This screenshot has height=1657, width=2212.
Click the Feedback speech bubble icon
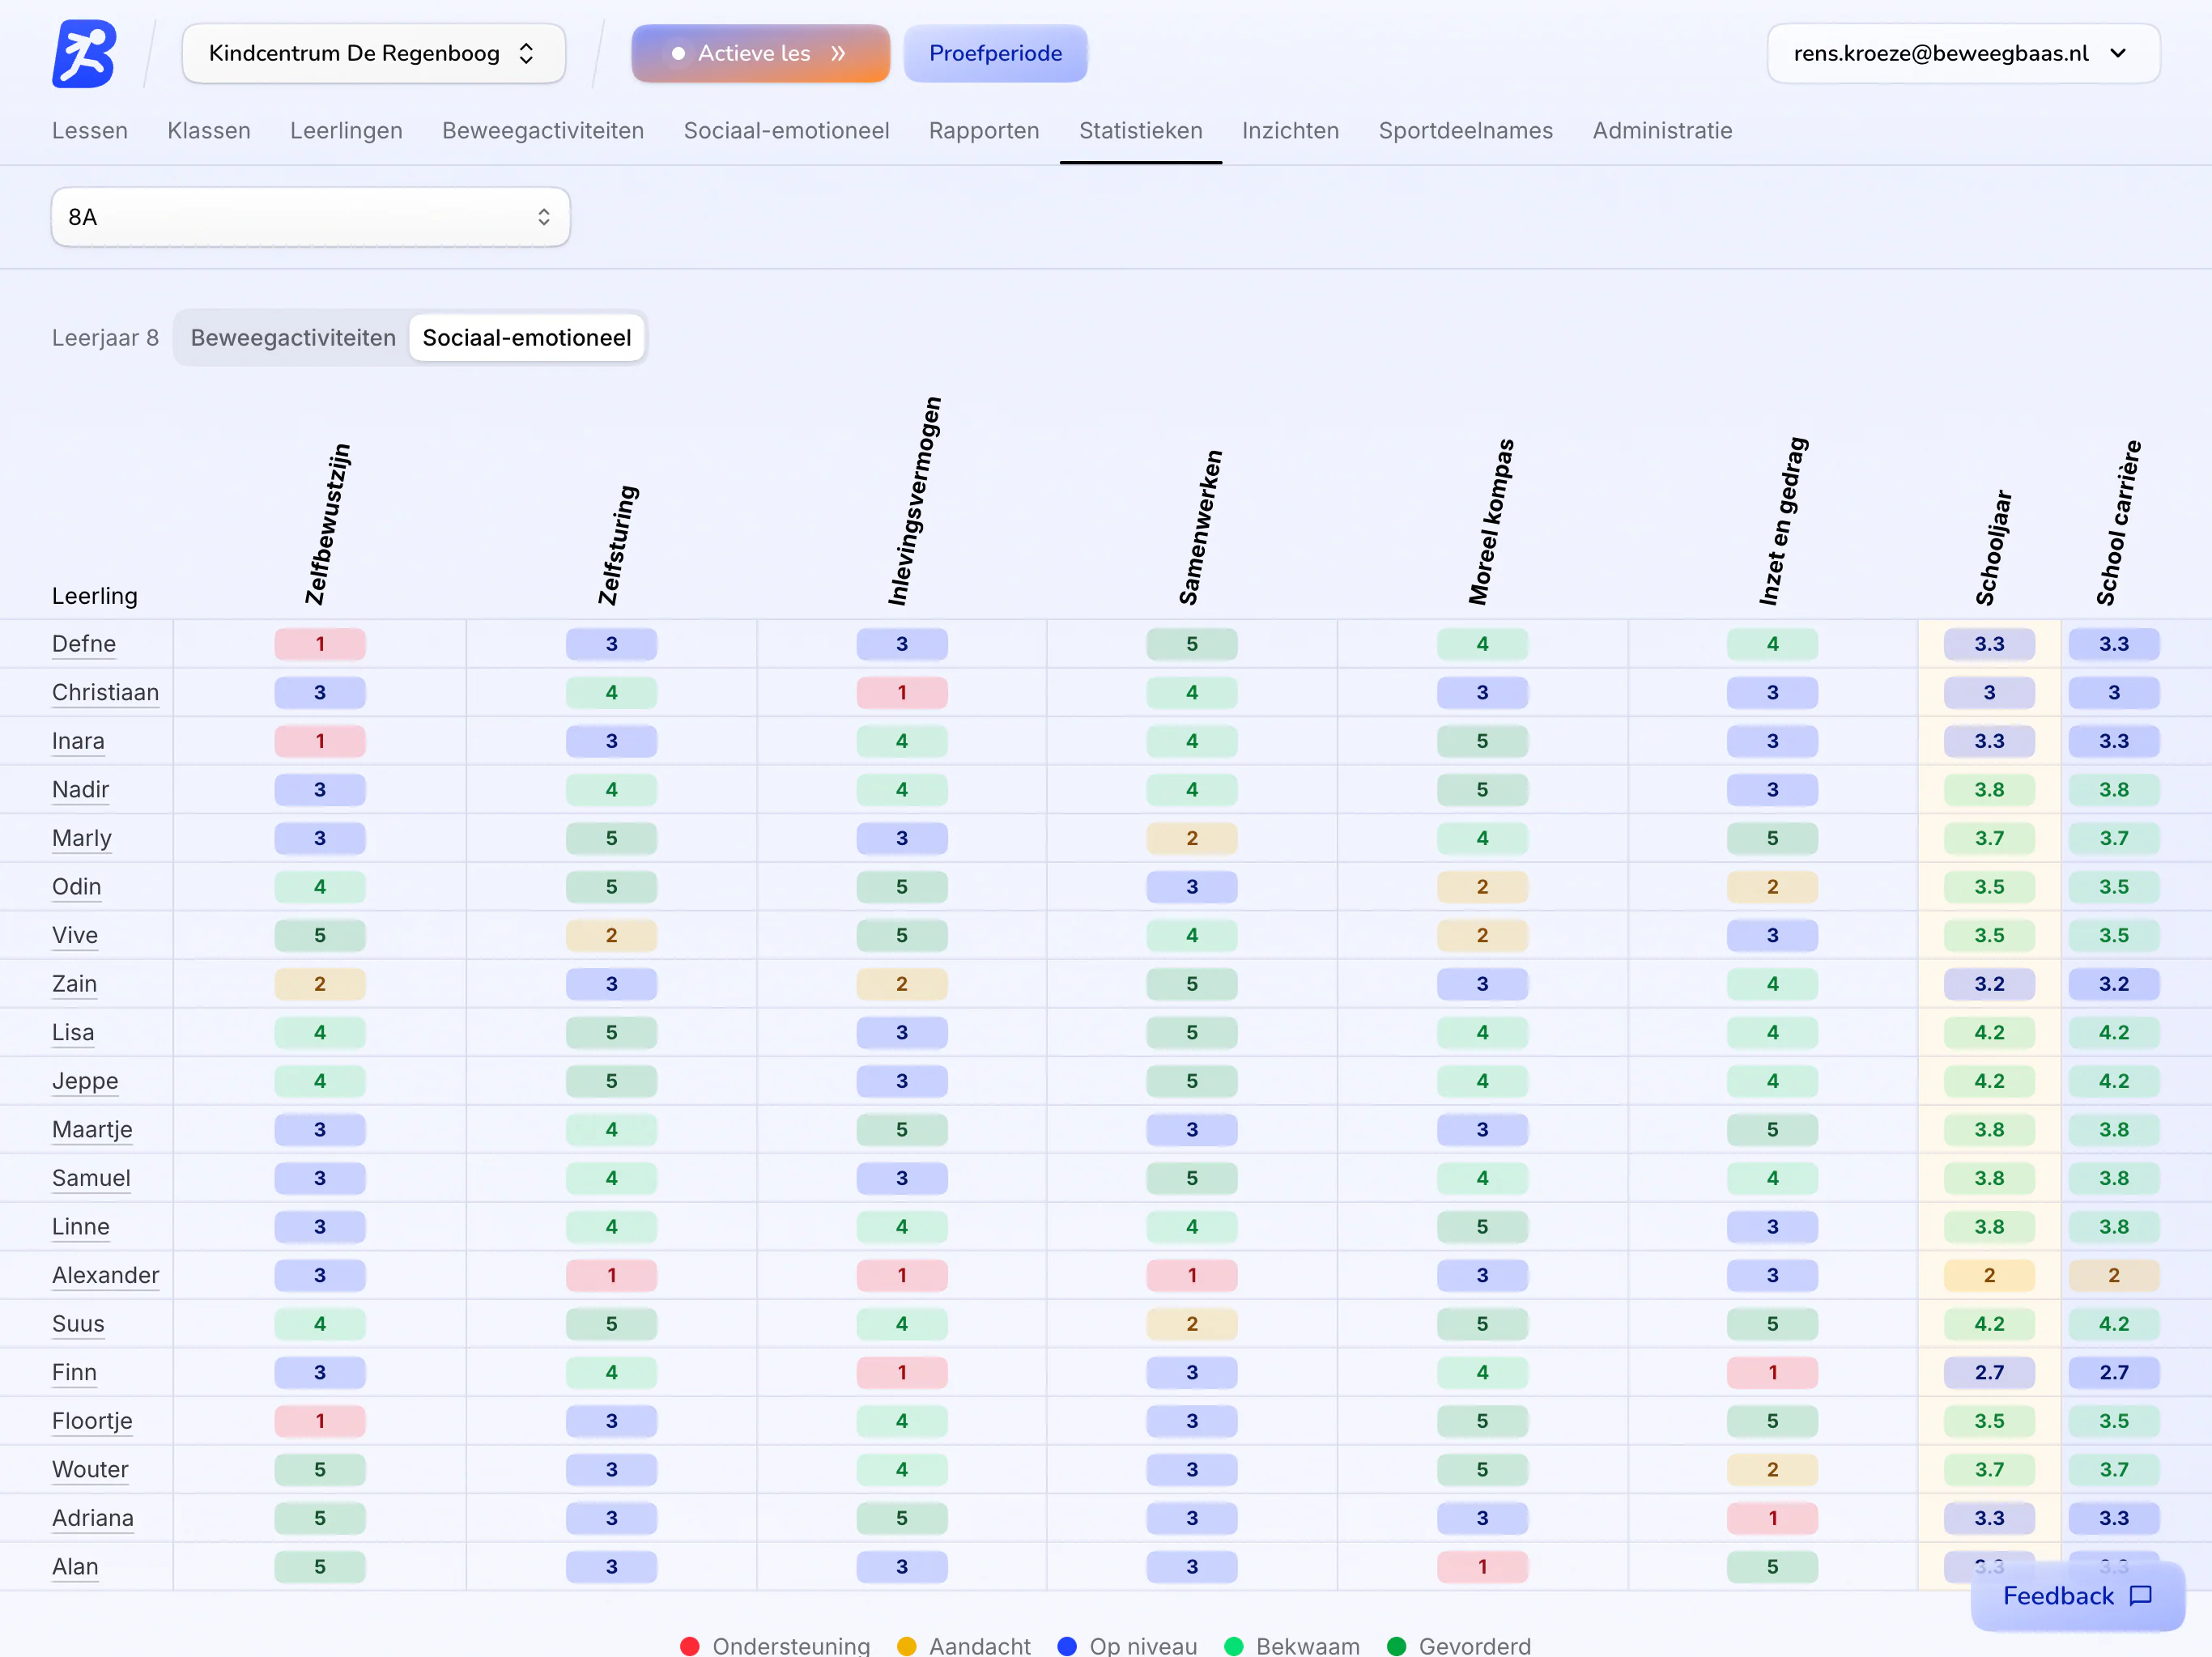tap(2141, 1596)
